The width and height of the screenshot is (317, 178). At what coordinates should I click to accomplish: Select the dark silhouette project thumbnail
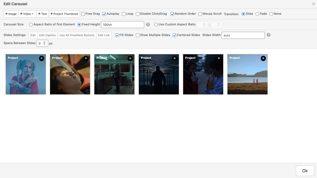coord(158,74)
